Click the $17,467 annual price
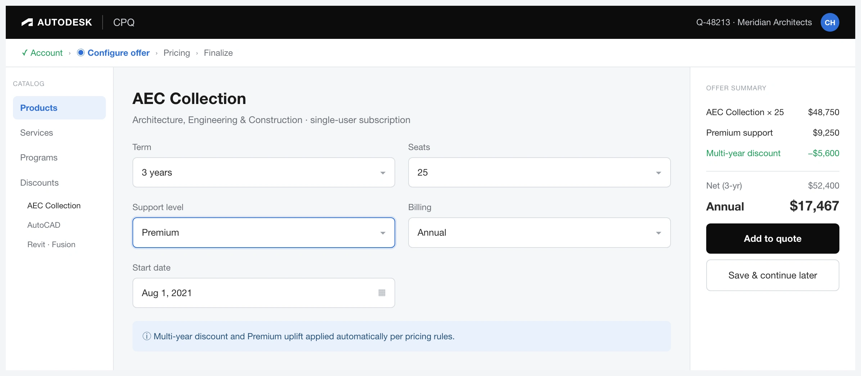The height and width of the screenshot is (376, 861). pos(814,206)
